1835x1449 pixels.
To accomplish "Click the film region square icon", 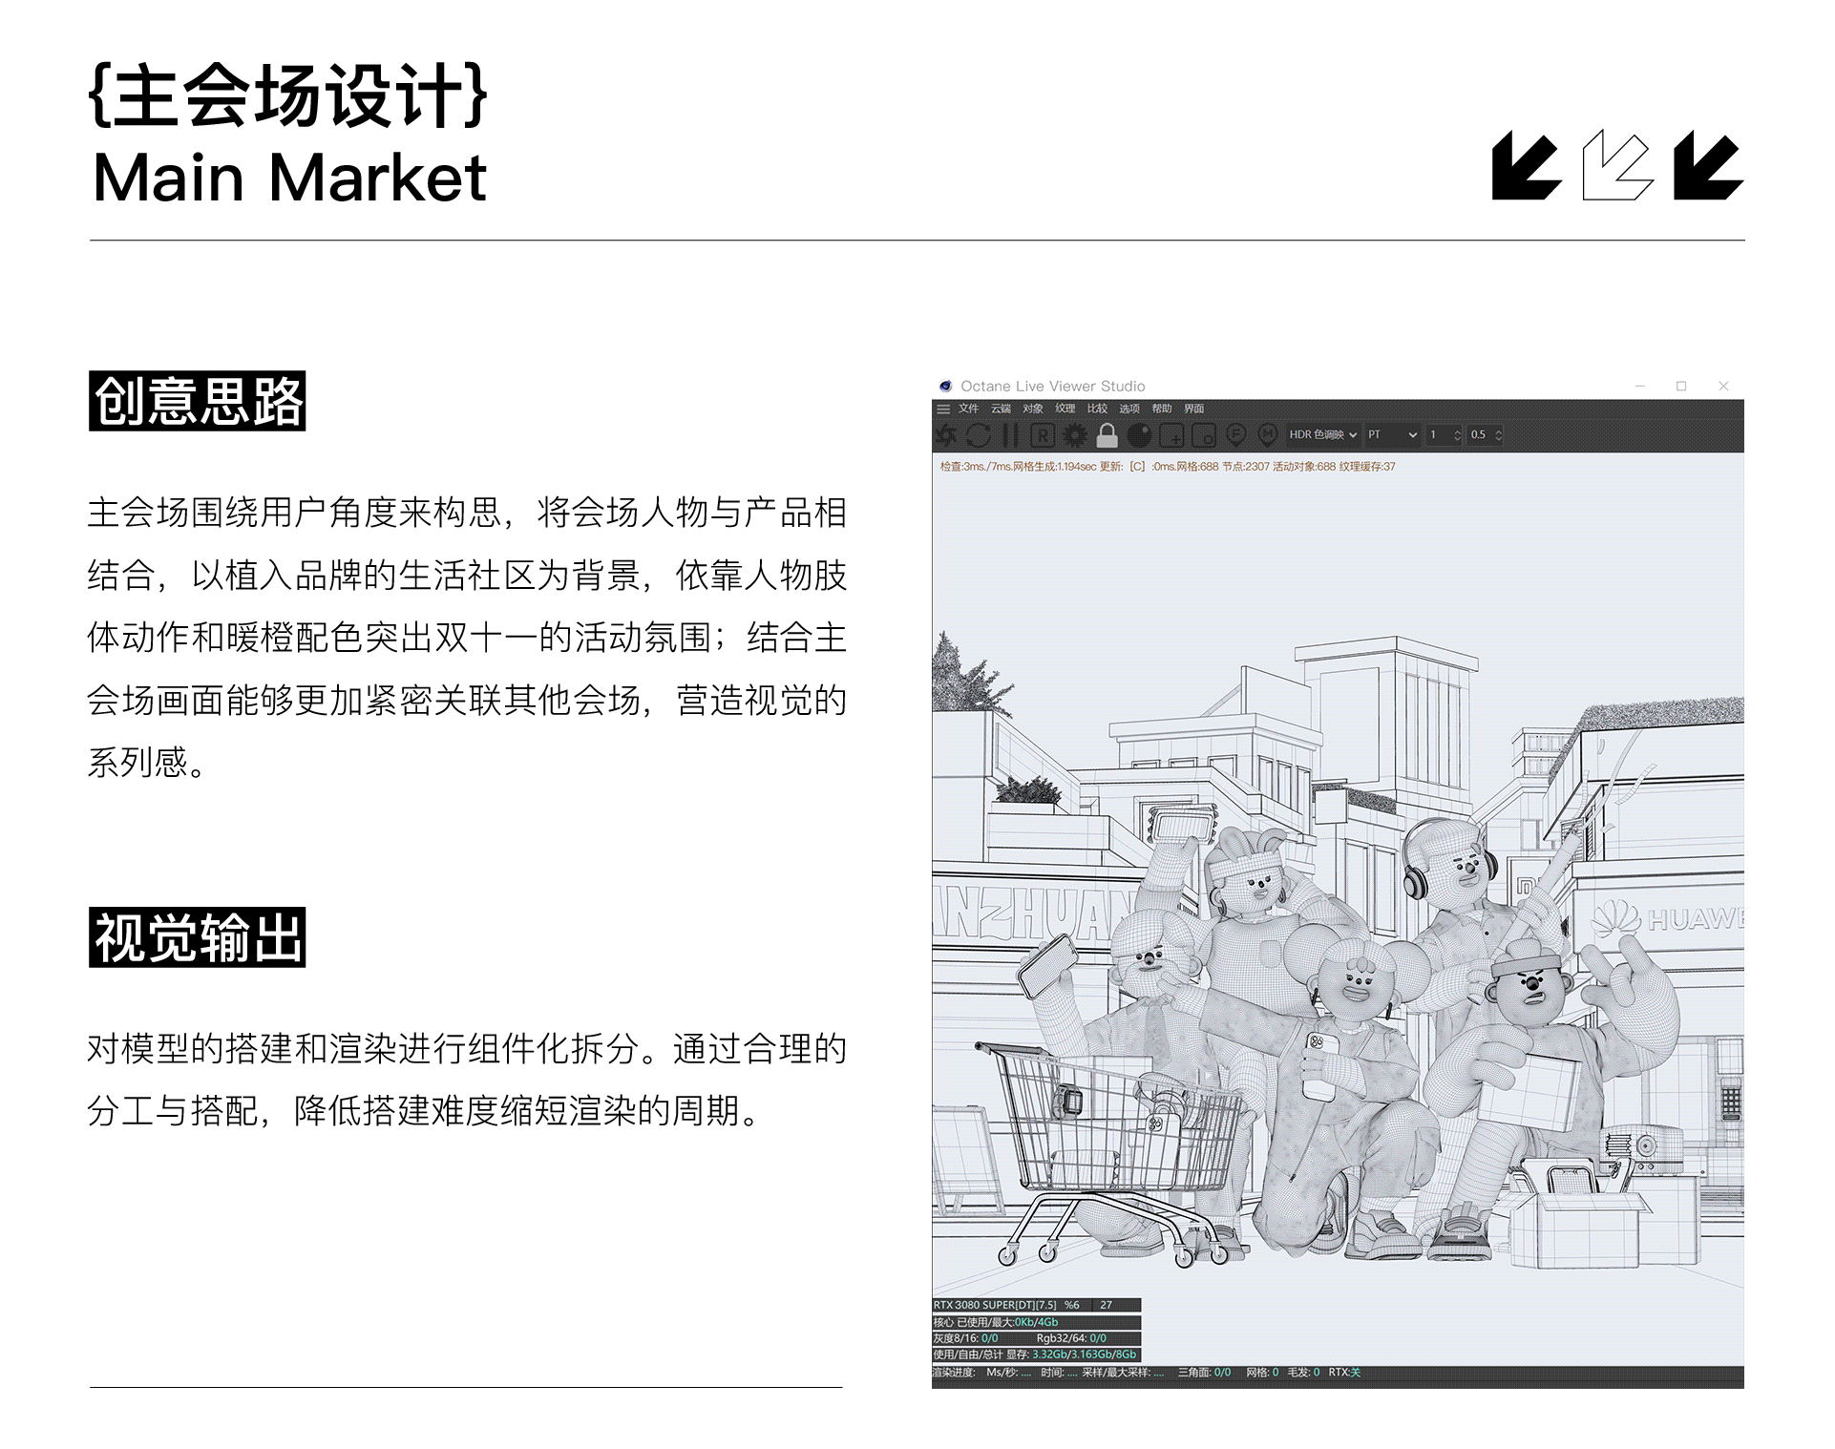I will [x=1204, y=436].
